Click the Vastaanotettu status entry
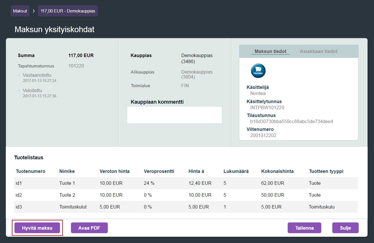374x243 pixels. (x=37, y=75)
